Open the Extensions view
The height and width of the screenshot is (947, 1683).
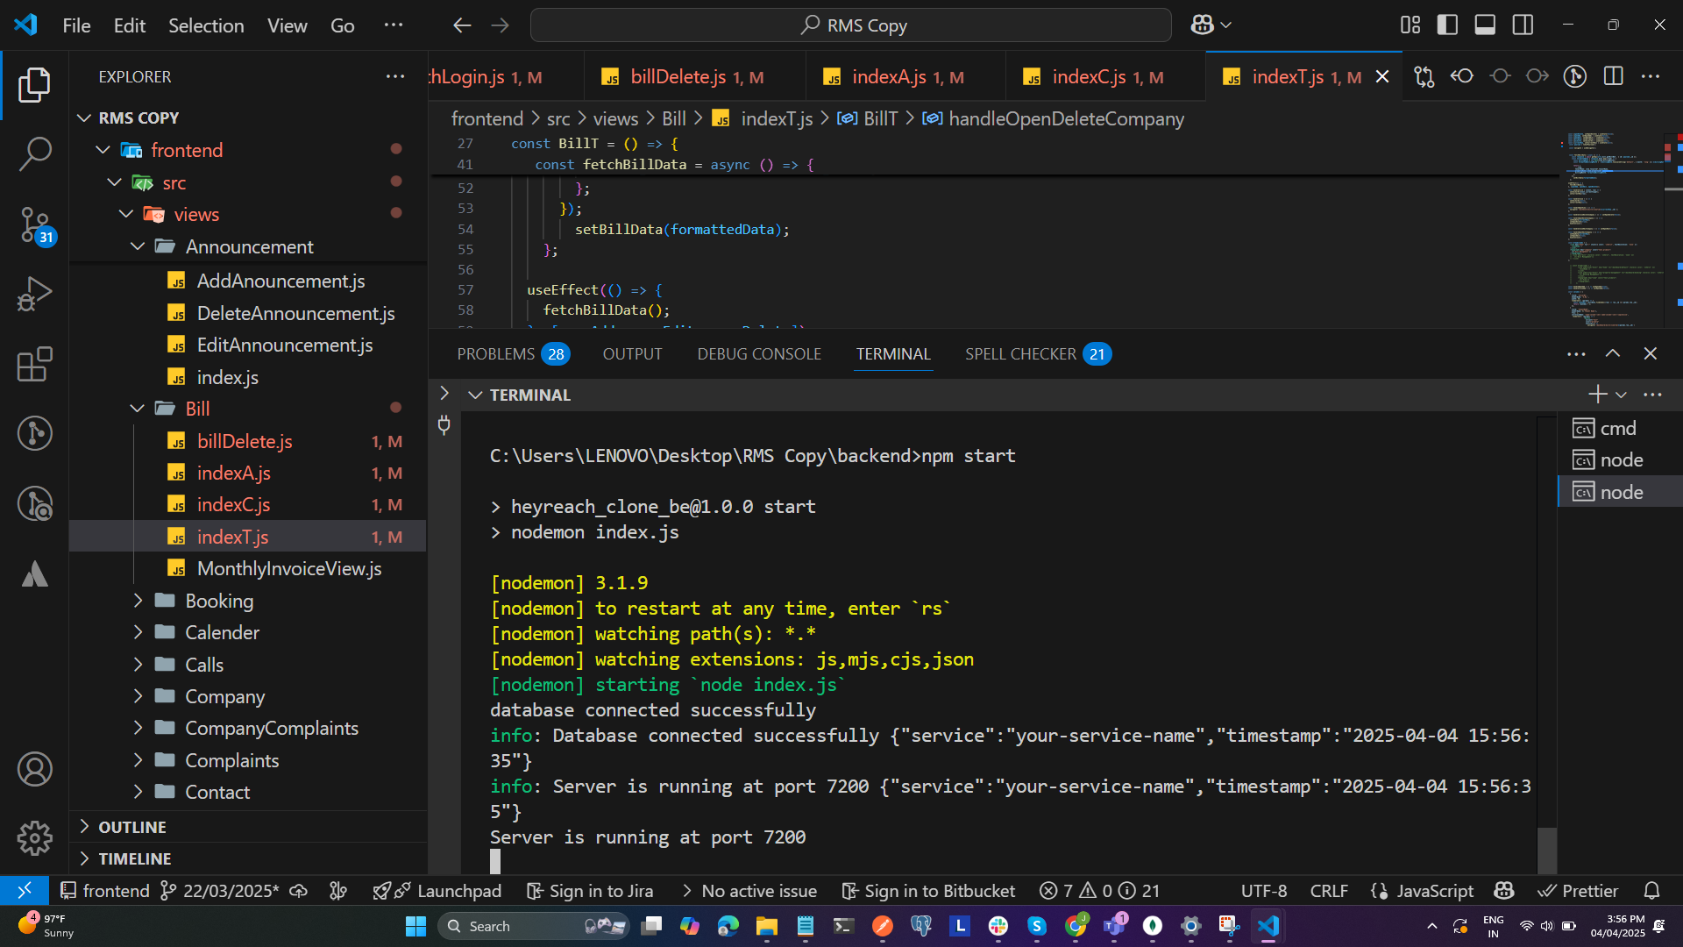(x=35, y=364)
